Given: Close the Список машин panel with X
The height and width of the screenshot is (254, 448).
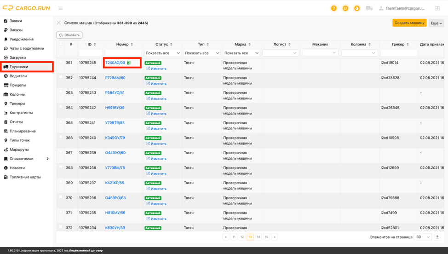Looking at the screenshot, I should [x=58, y=23].
